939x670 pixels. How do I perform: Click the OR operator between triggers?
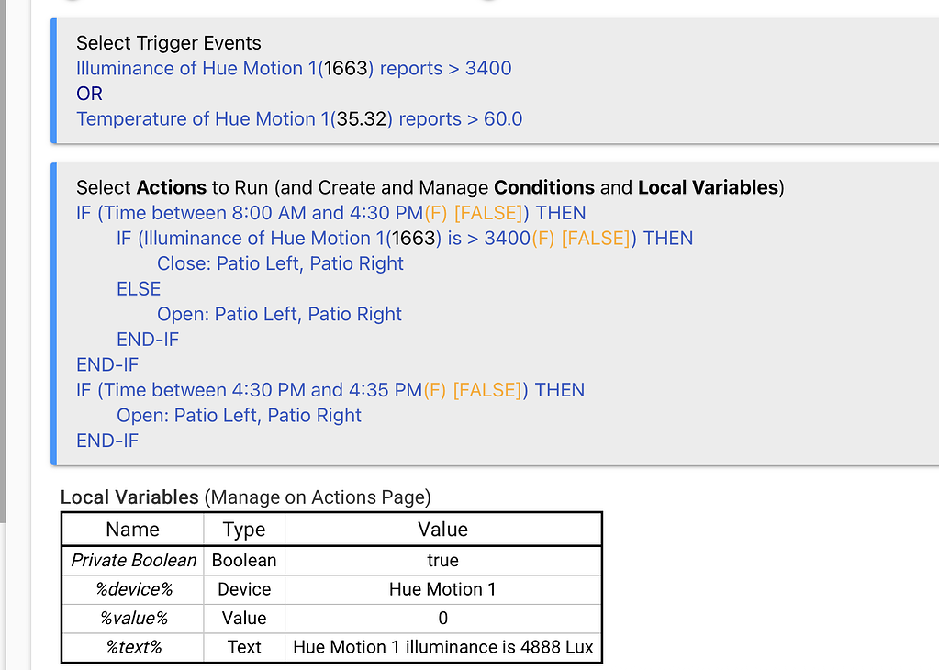point(89,94)
